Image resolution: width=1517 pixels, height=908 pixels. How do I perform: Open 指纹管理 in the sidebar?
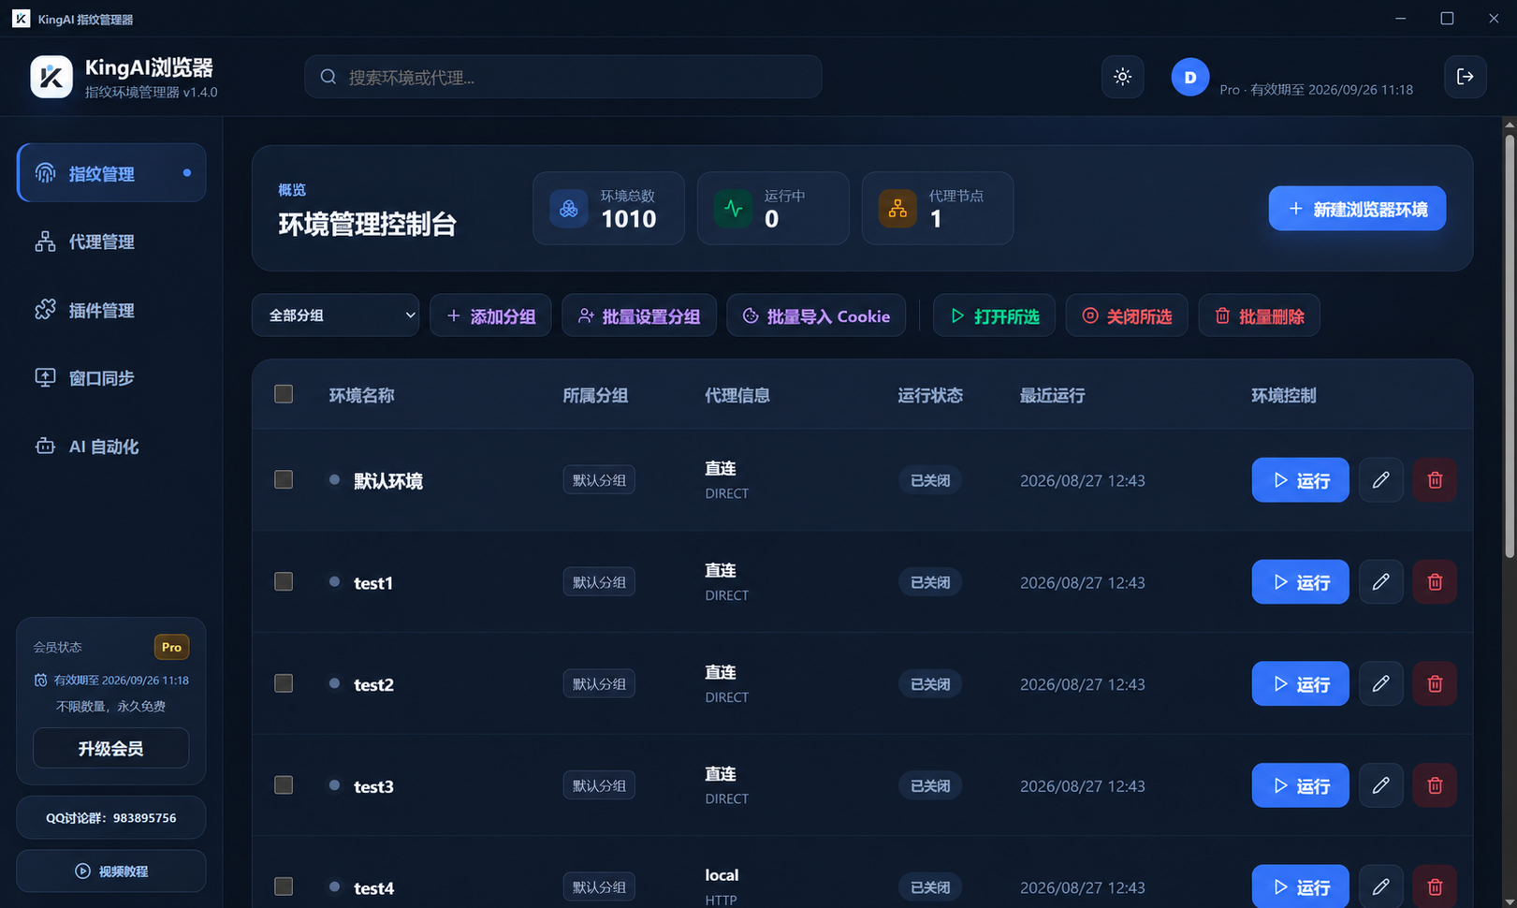point(111,173)
